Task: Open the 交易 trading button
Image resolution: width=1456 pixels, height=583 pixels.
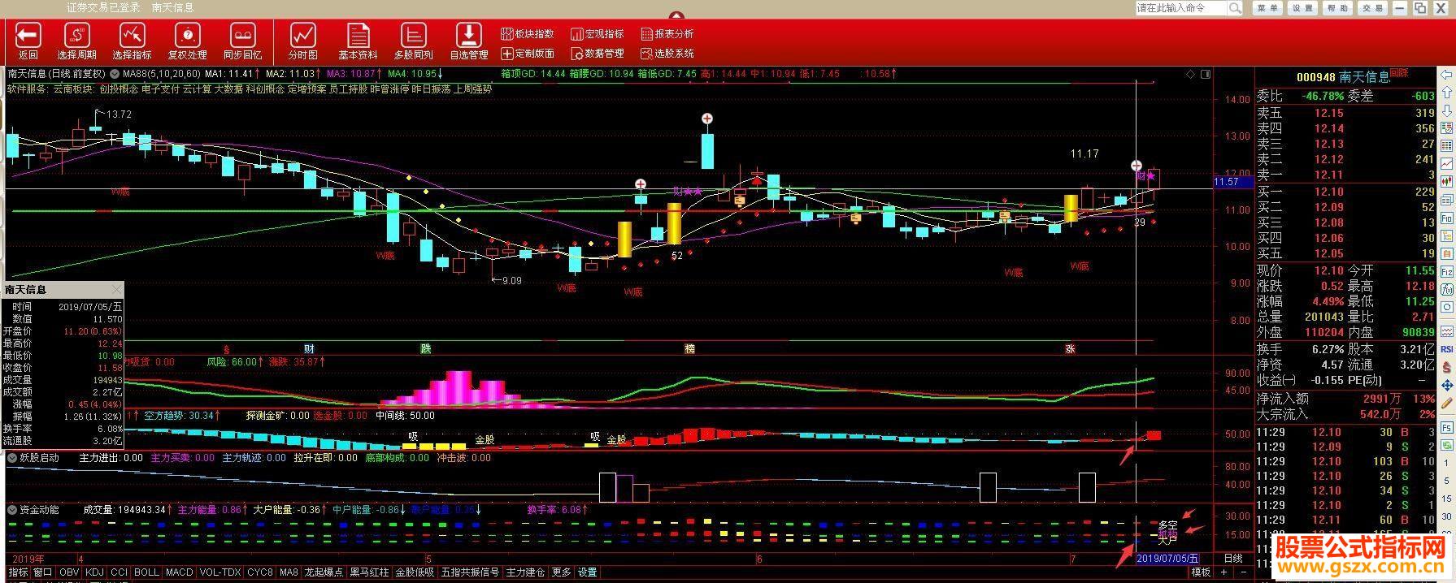Action: click(x=1372, y=8)
